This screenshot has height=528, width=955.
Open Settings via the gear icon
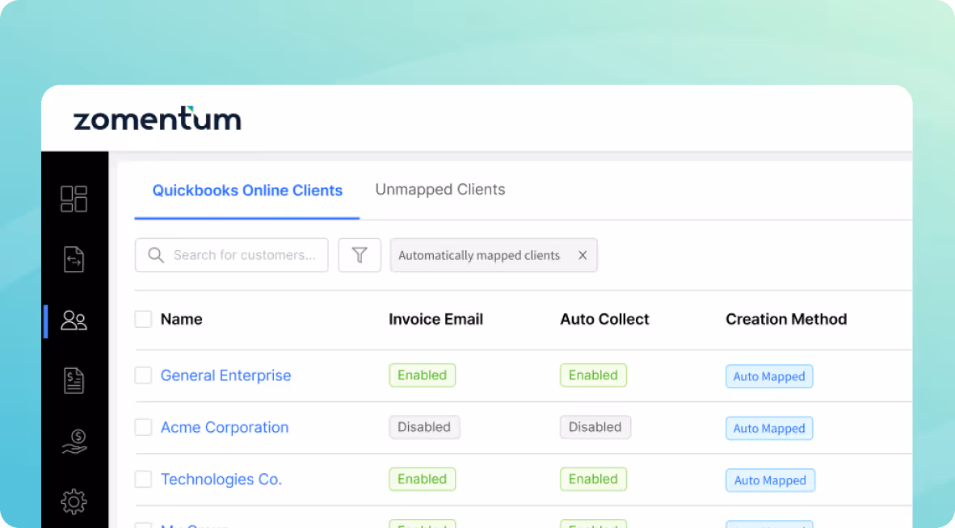[x=74, y=501]
